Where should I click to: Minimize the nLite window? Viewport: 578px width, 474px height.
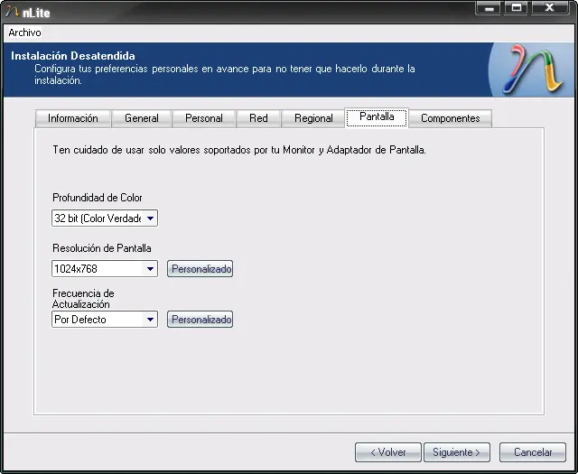point(488,8)
